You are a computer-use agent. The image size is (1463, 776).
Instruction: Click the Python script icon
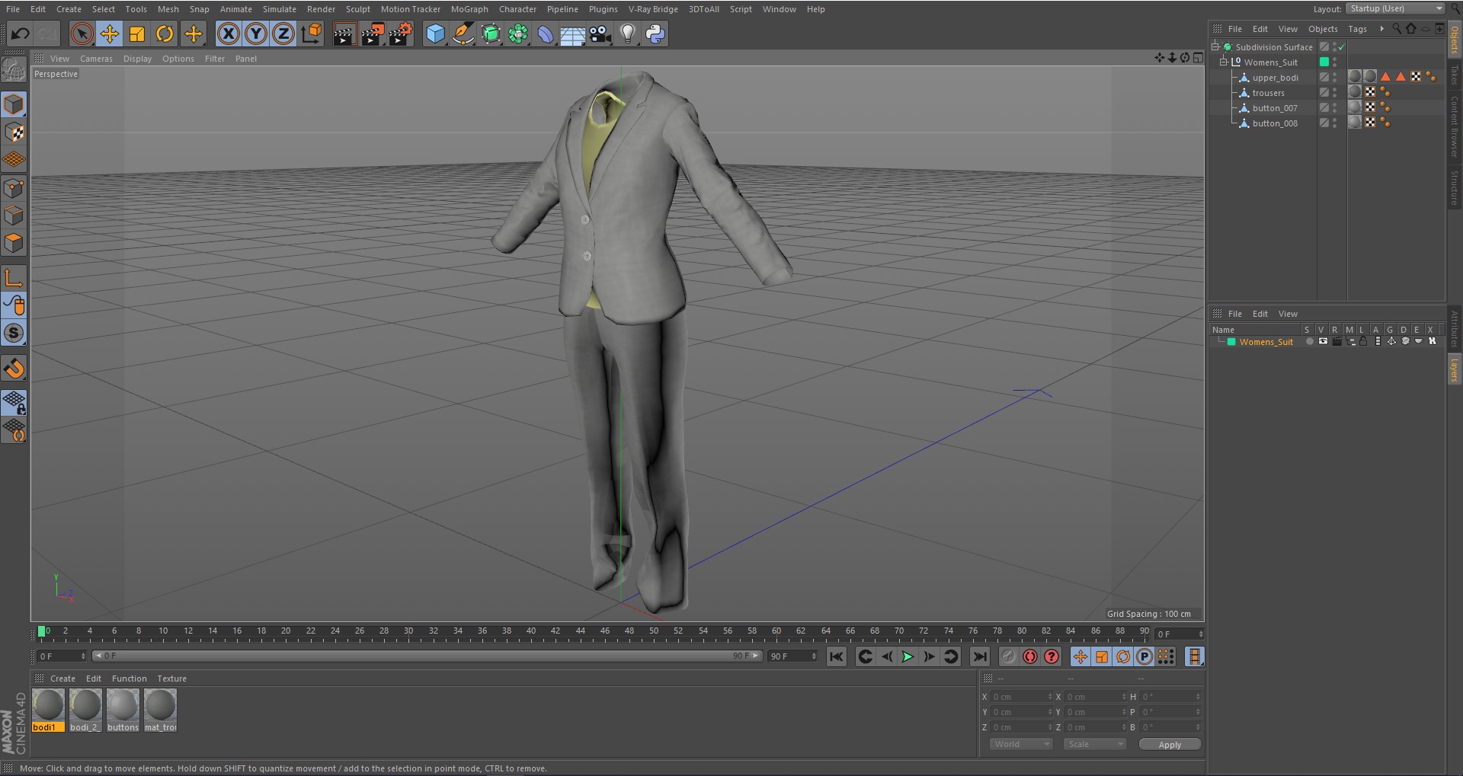[x=655, y=34]
